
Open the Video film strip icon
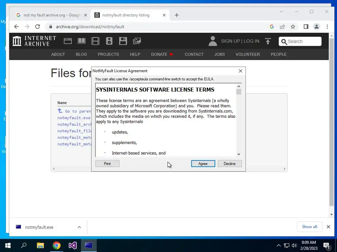coord(95,41)
